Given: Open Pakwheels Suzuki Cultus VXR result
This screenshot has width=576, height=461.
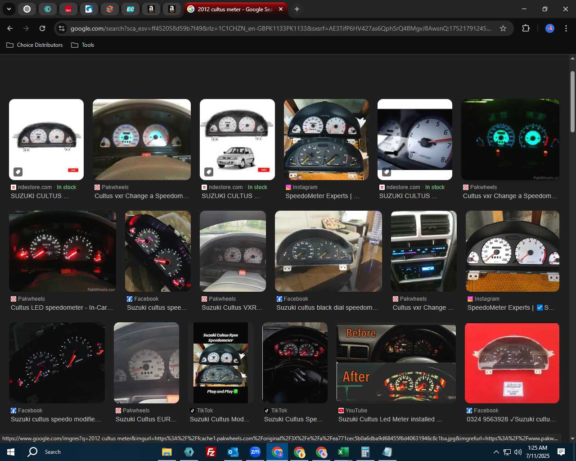Looking at the screenshot, I should tap(232, 307).
